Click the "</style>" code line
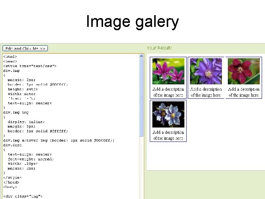 tap(13, 178)
